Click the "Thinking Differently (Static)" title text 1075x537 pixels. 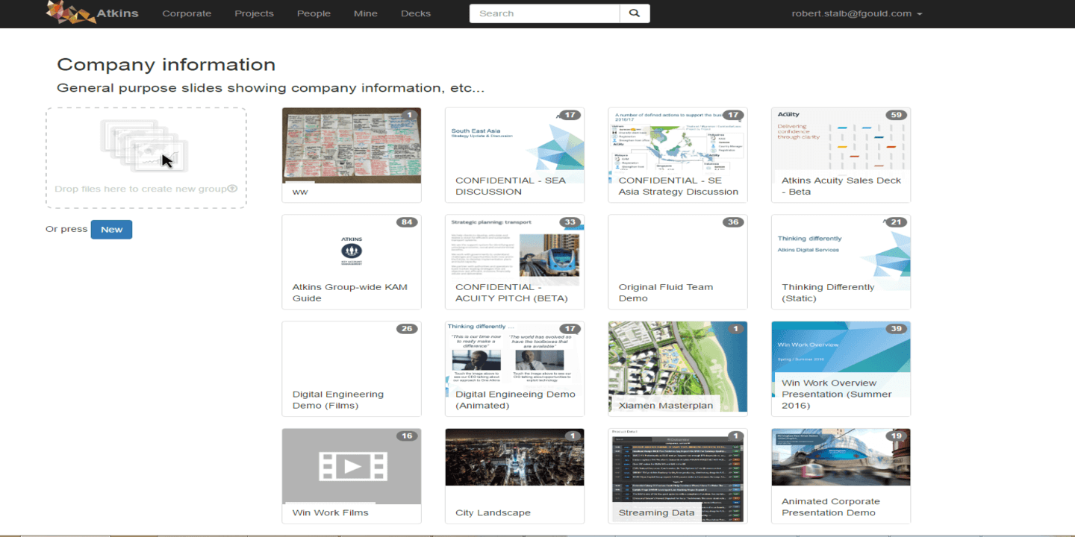(828, 292)
